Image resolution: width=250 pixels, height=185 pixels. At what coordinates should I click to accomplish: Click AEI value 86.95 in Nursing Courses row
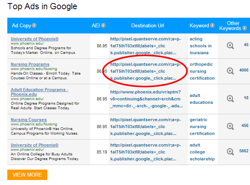(102, 127)
